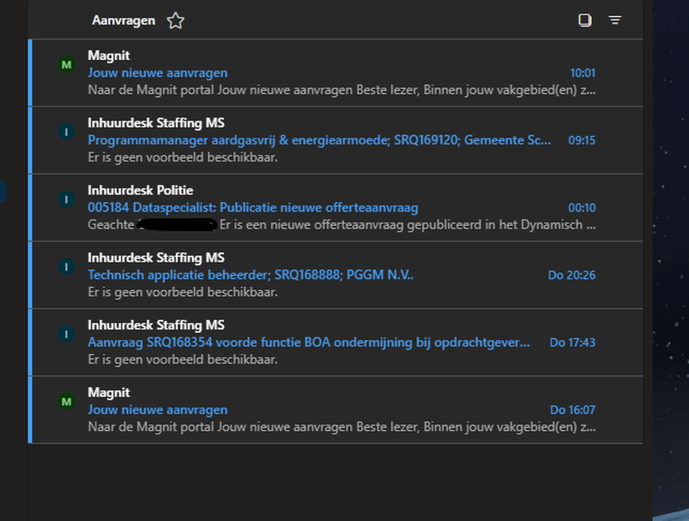Select the avatar of the BOA ondermijning email
Viewport: 689px width, 521px height.
[67, 334]
